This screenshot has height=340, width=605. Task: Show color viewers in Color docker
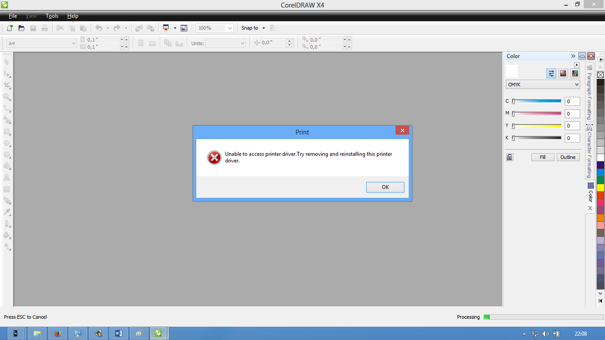[x=563, y=73]
